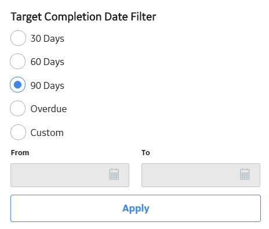This screenshot has height=229, width=269.
Task: Click the selected 90 Days radio circle
Action: point(18,85)
